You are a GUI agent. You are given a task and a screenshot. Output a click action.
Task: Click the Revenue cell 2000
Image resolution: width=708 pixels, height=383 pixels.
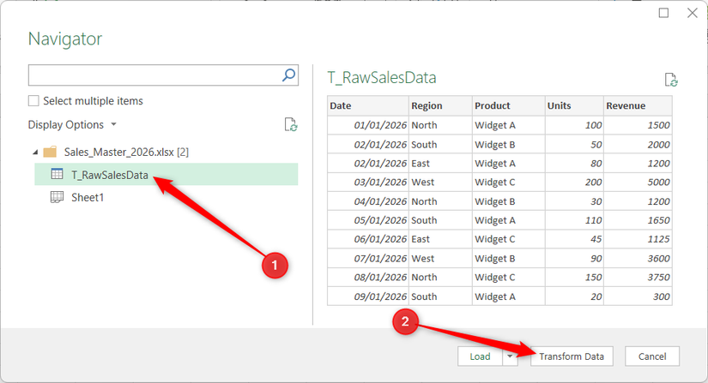pos(638,145)
